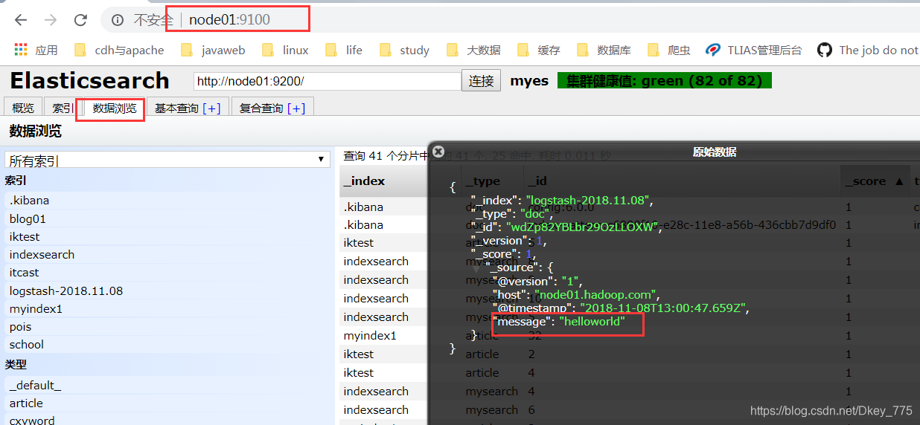Switch to the 索引 tab
Viewport: 920px width, 425px height.
[63, 108]
